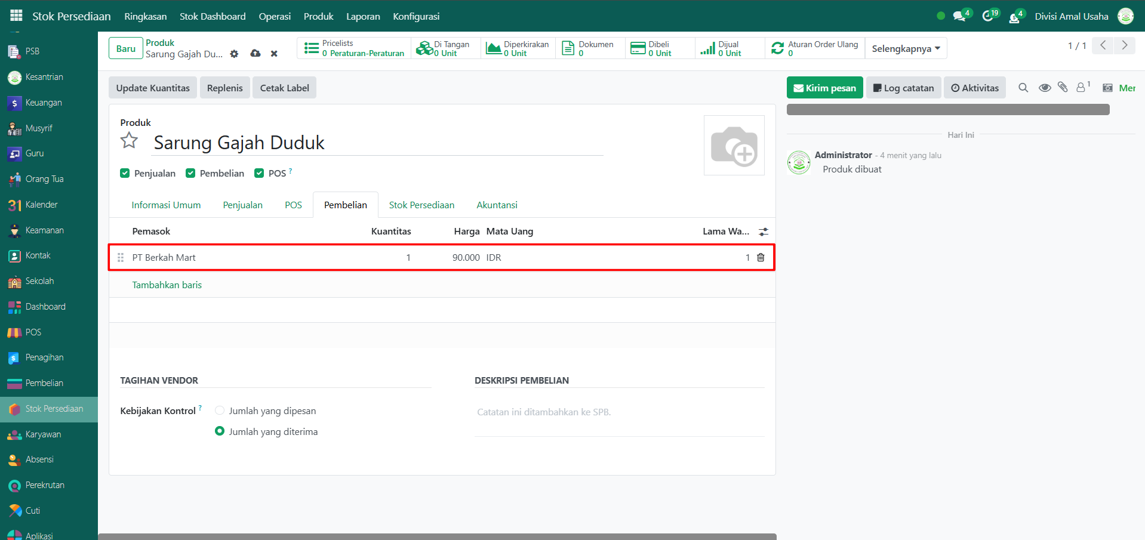Open the apps grid menu icon

[x=16, y=16]
